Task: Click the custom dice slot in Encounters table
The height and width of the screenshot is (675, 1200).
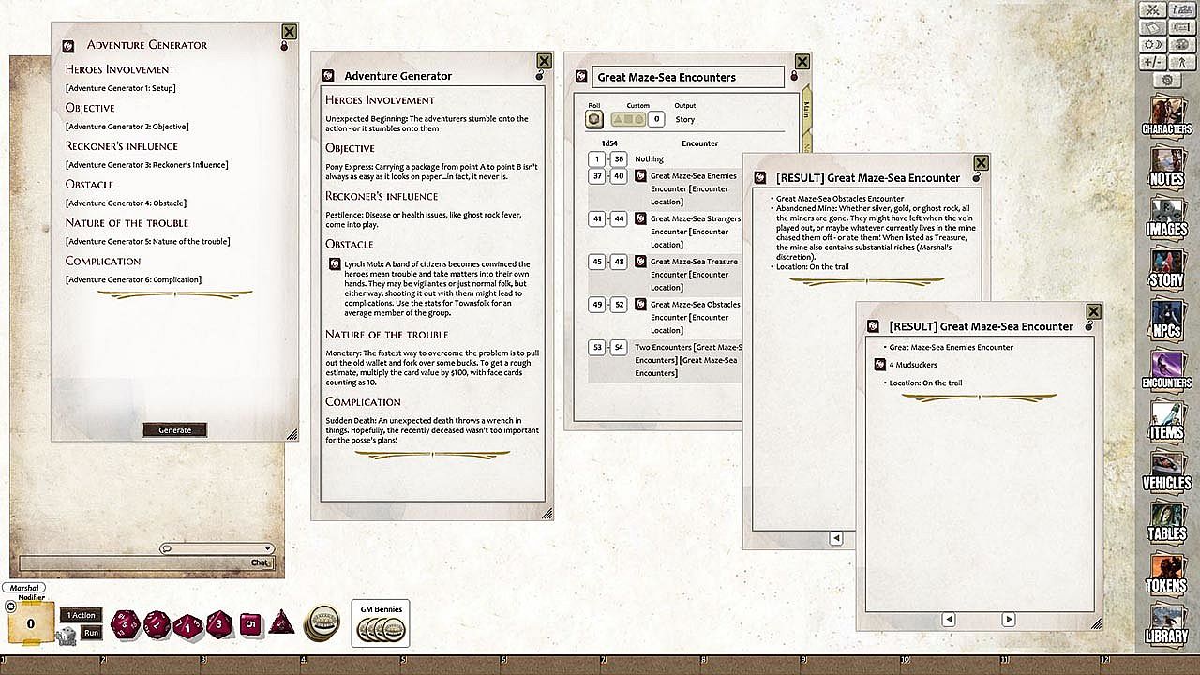Action: [628, 119]
